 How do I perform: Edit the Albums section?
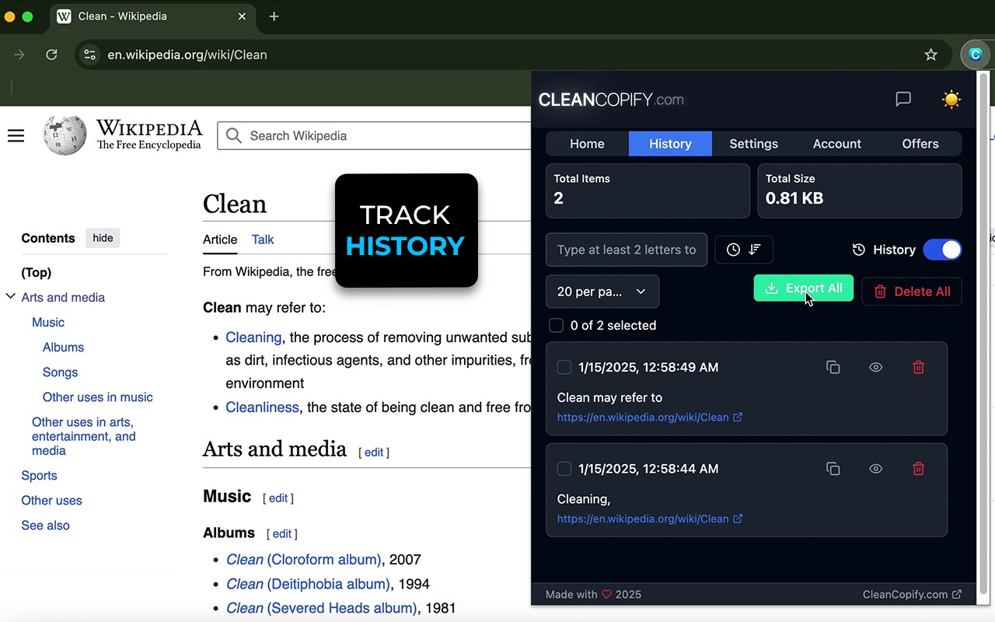tap(282, 534)
